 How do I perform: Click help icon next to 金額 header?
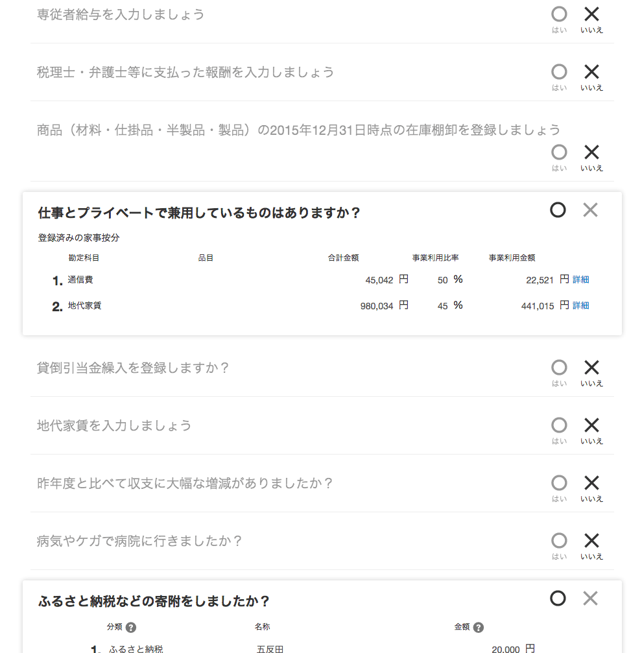(479, 628)
